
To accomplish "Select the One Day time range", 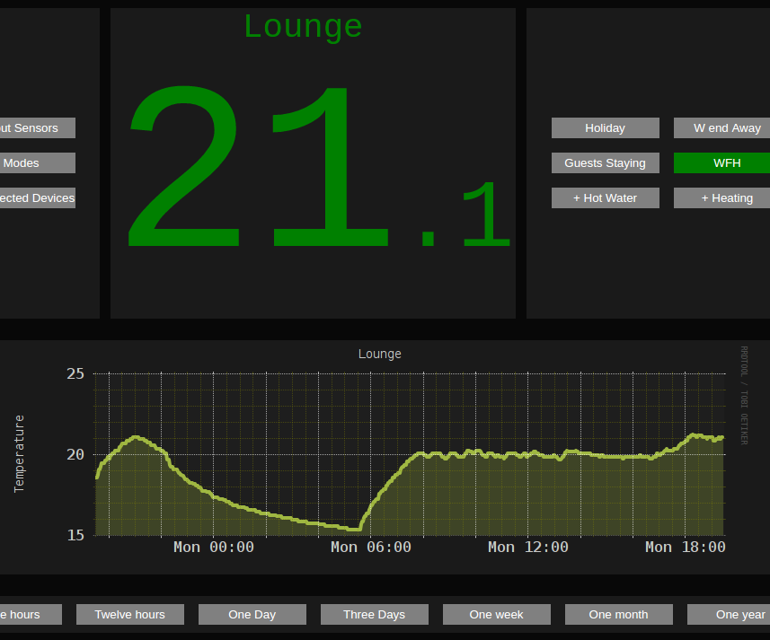I will click(252, 614).
